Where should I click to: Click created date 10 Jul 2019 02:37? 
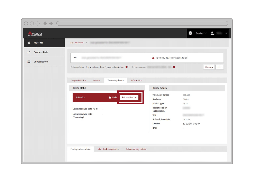tap(191, 124)
